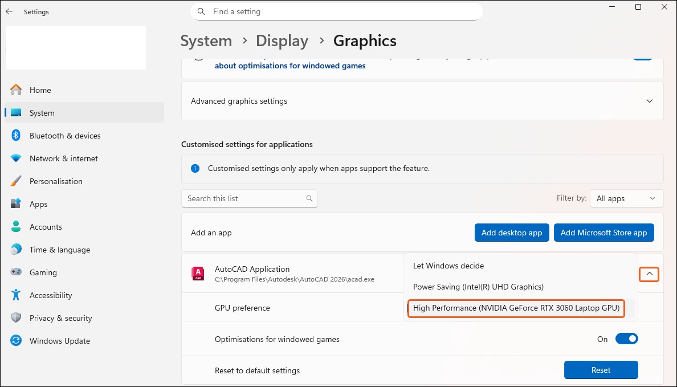This screenshot has height=387, width=677.
Task: Click Add desktop app button
Action: click(512, 233)
